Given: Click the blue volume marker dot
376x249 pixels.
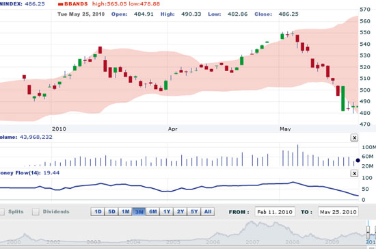Looking at the screenshot, I should (x=358, y=160).
